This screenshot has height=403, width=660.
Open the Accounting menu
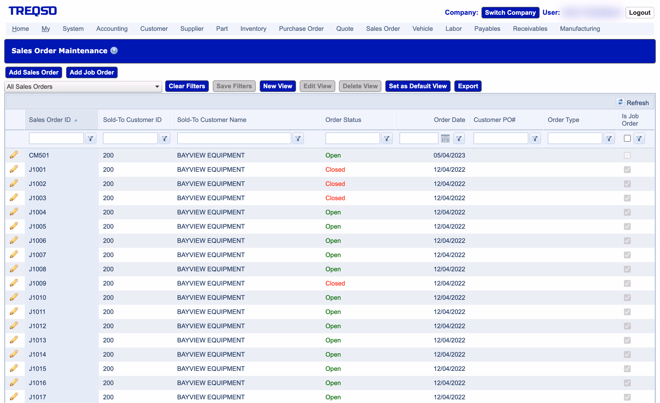tap(112, 29)
